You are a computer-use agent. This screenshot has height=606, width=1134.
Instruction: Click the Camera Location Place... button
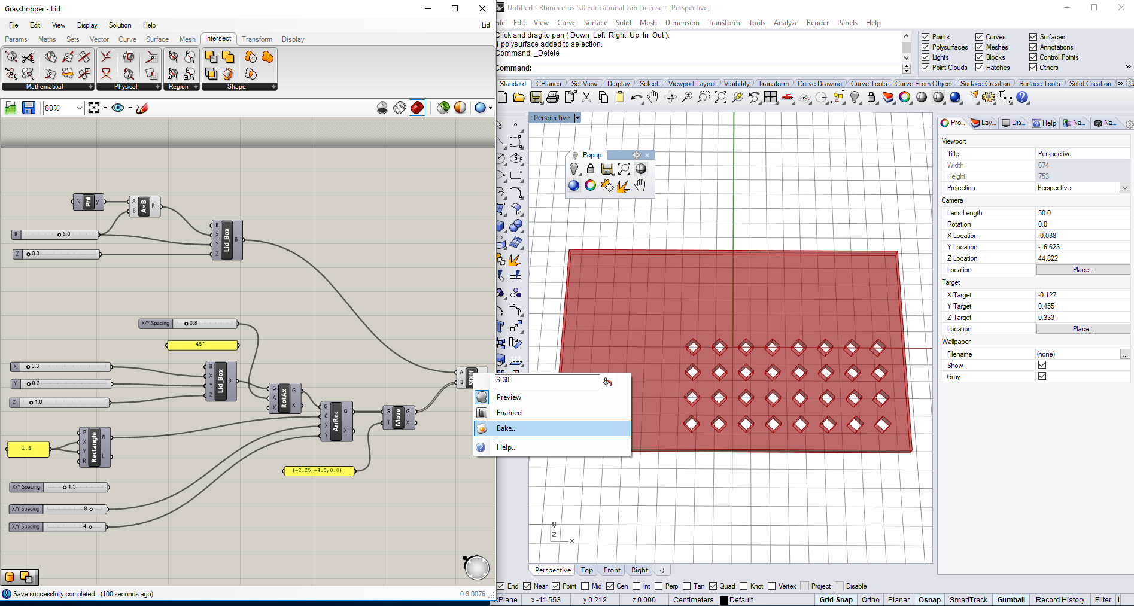1083,270
